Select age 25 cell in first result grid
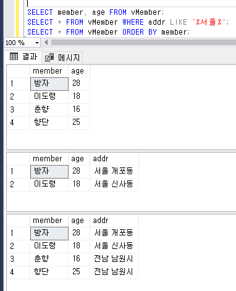 (79, 122)
